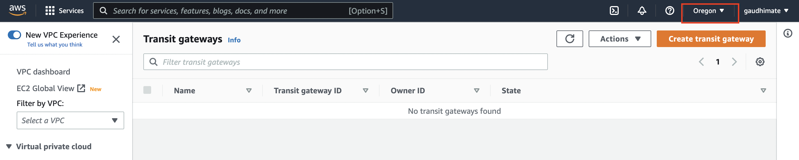Open the help question mark icon
Screen dimensions: 799x160
[670, 11]
